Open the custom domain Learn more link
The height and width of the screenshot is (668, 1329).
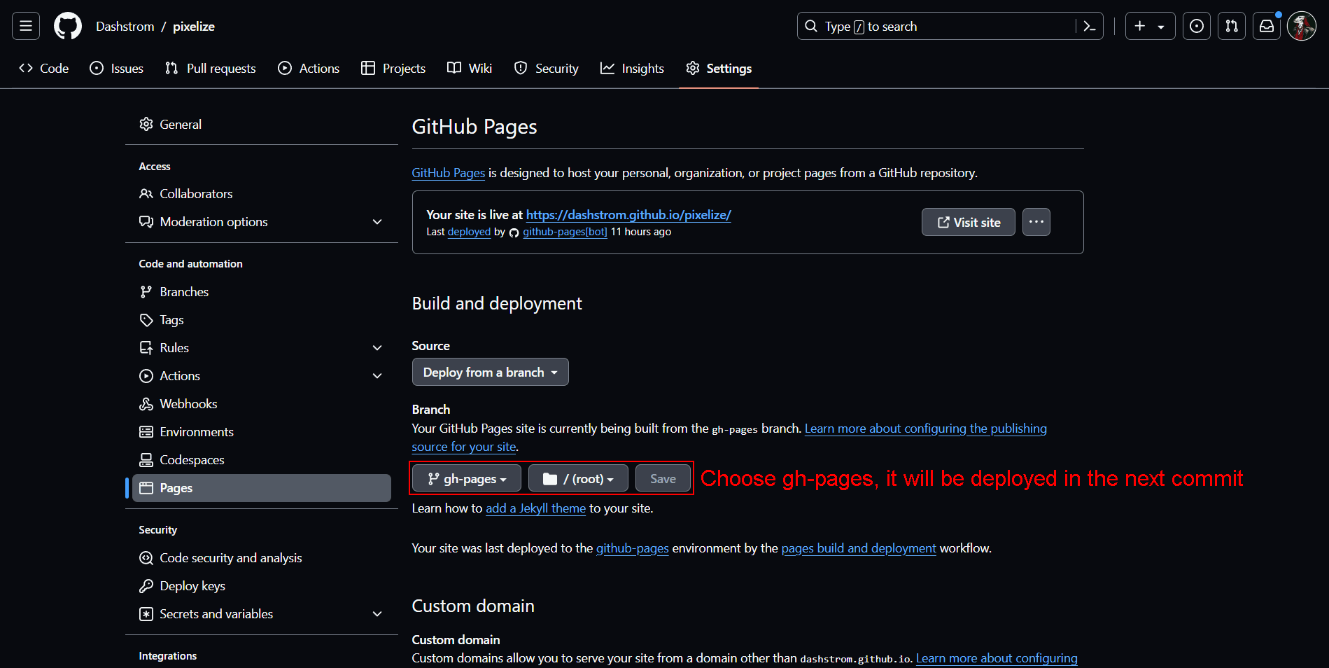tap(997, 658)
